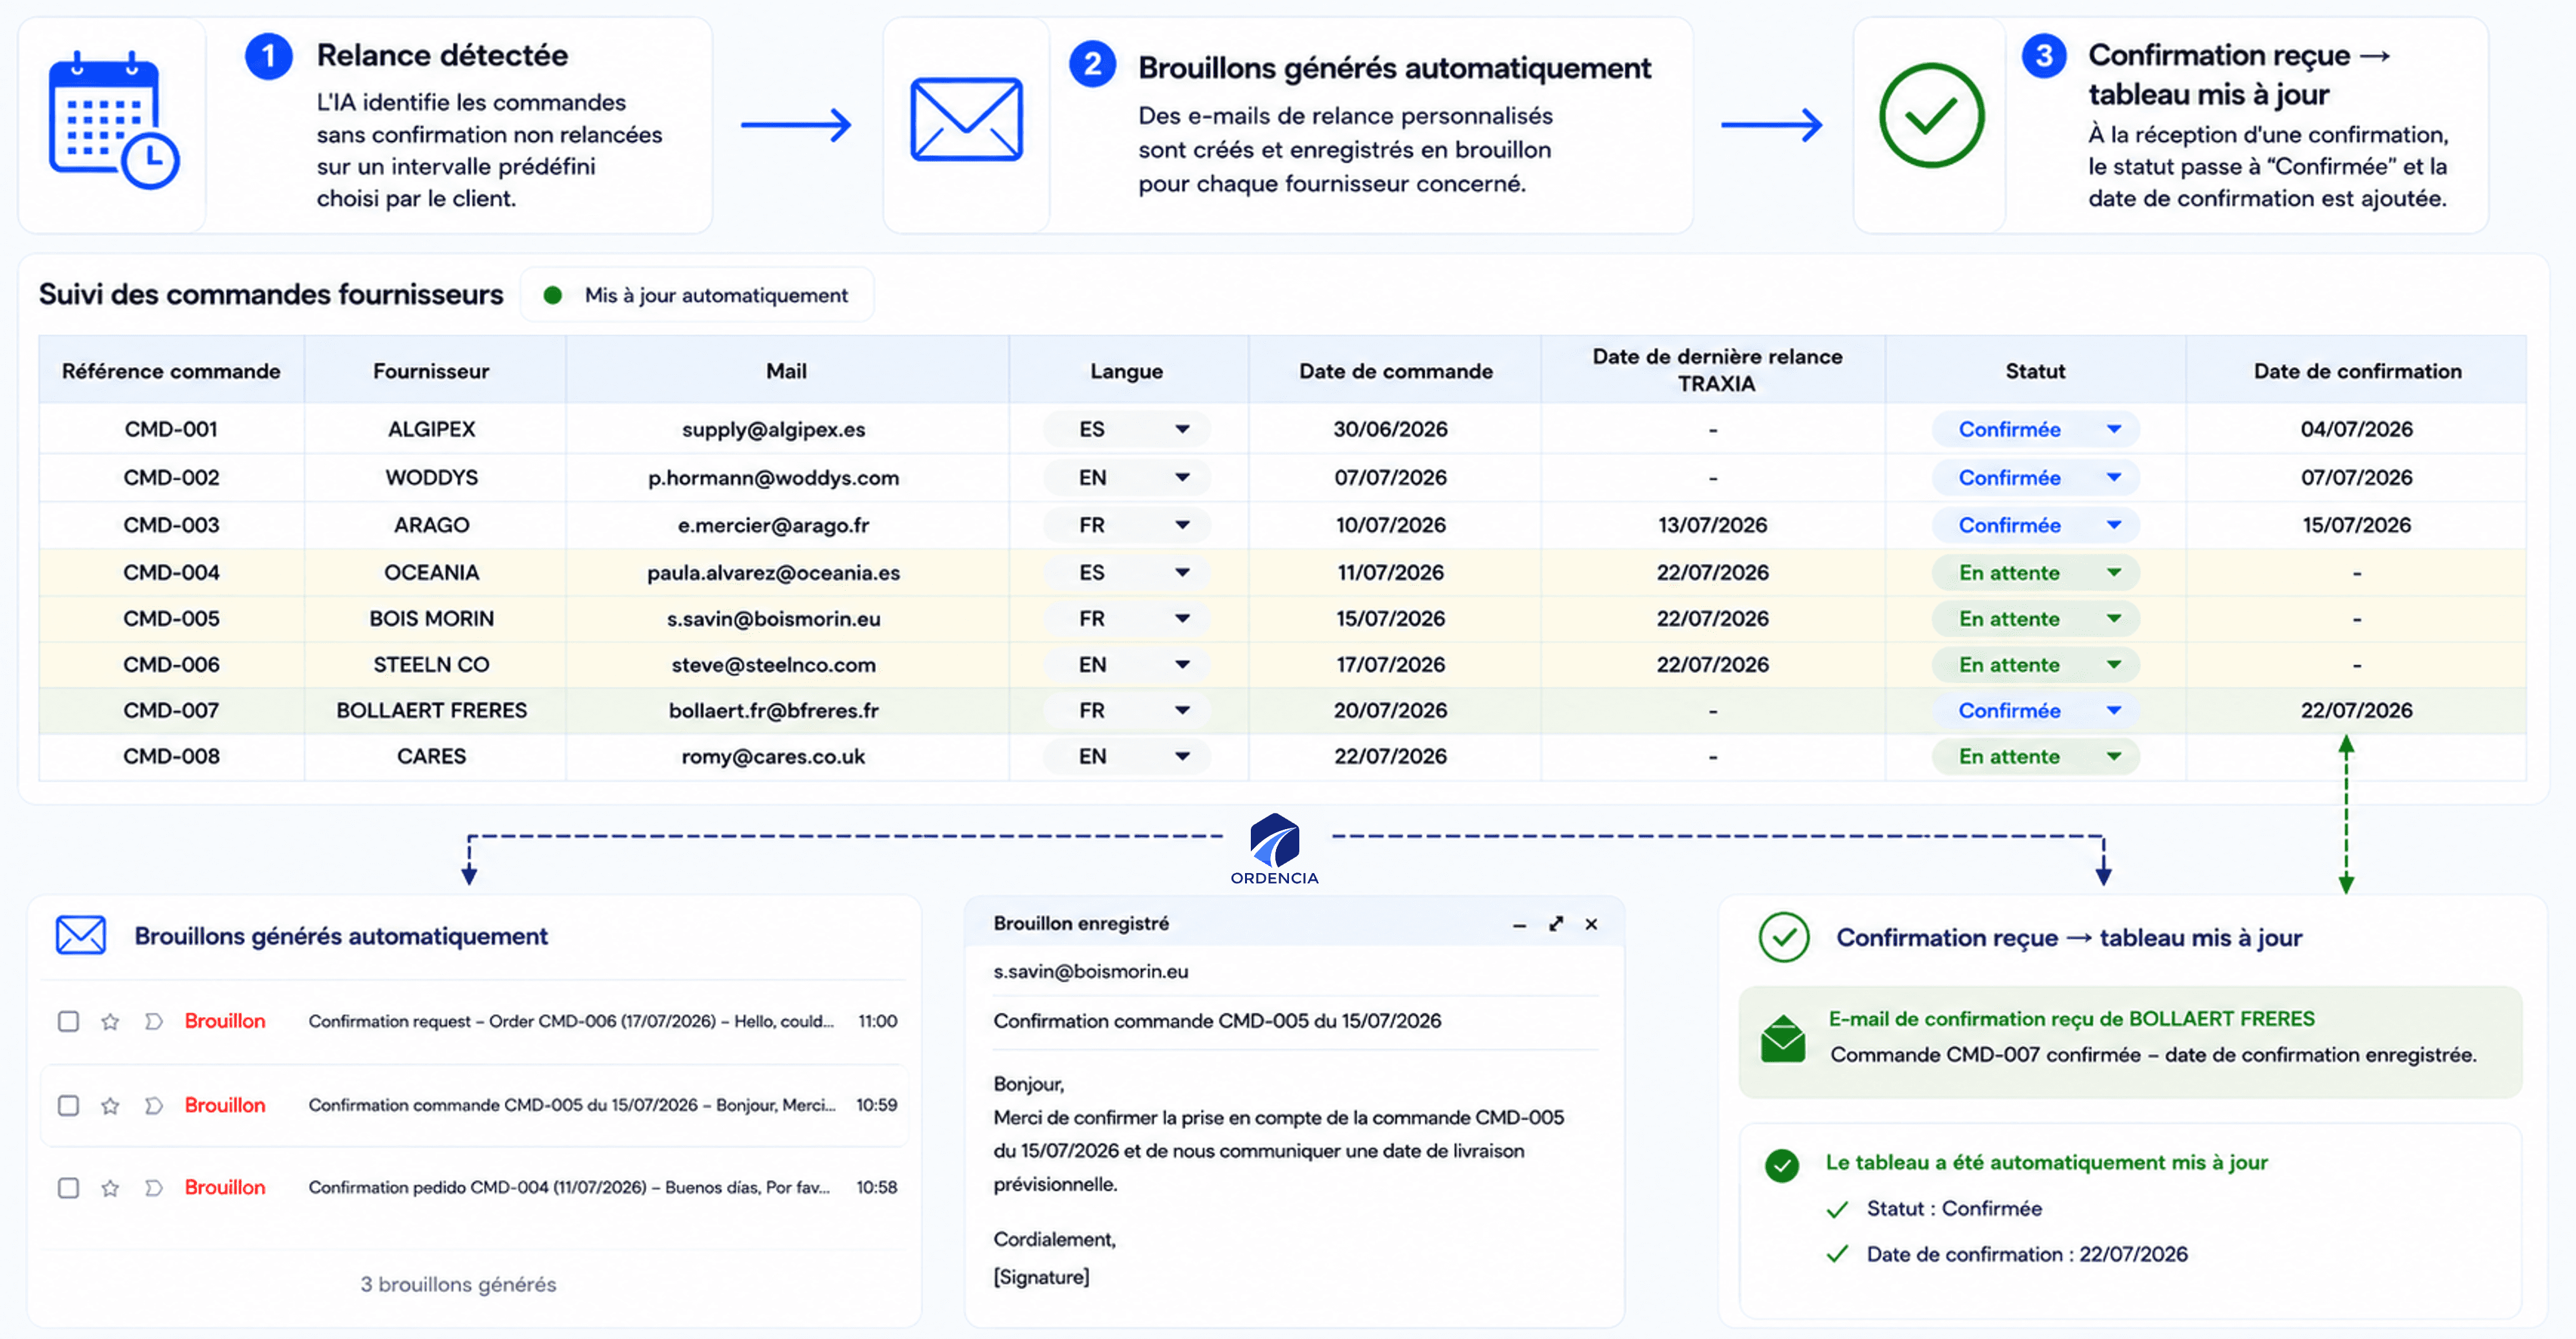The height and width of the screenshot is (1339, 2576).
Task: Open the Langue selector for STEELN CO
Action: pos(1127,665)
